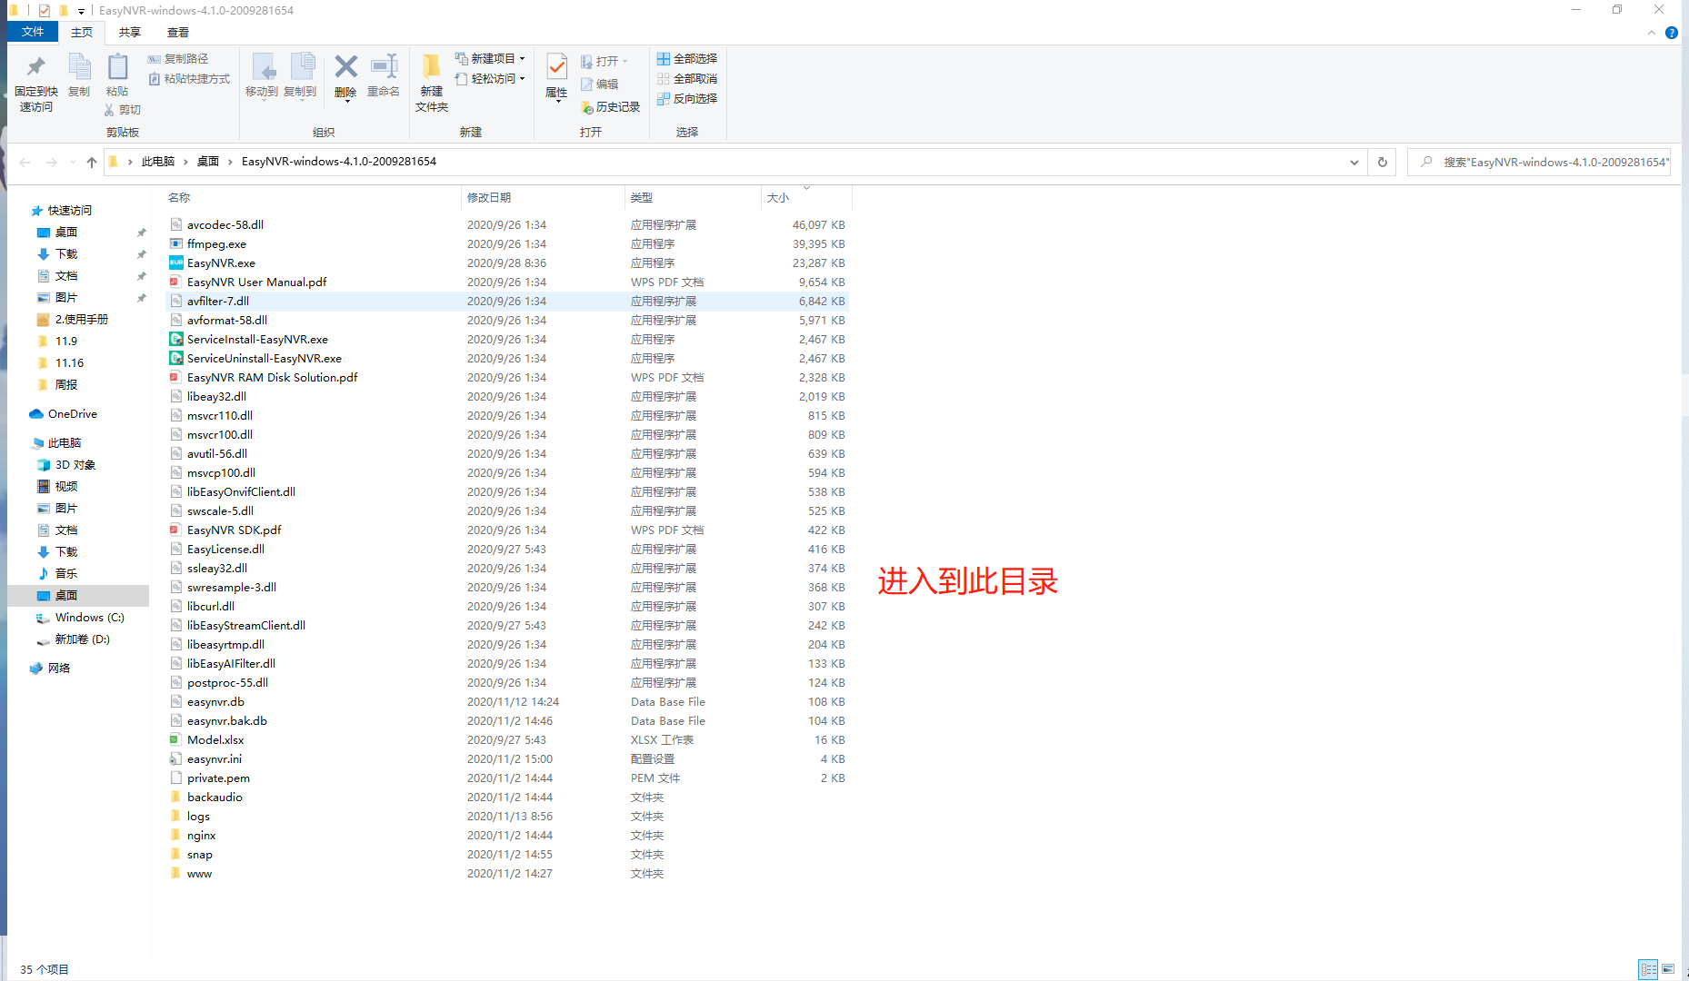Click 桌面 in the address breadcrumb
1689x981 pixels.
208,162
